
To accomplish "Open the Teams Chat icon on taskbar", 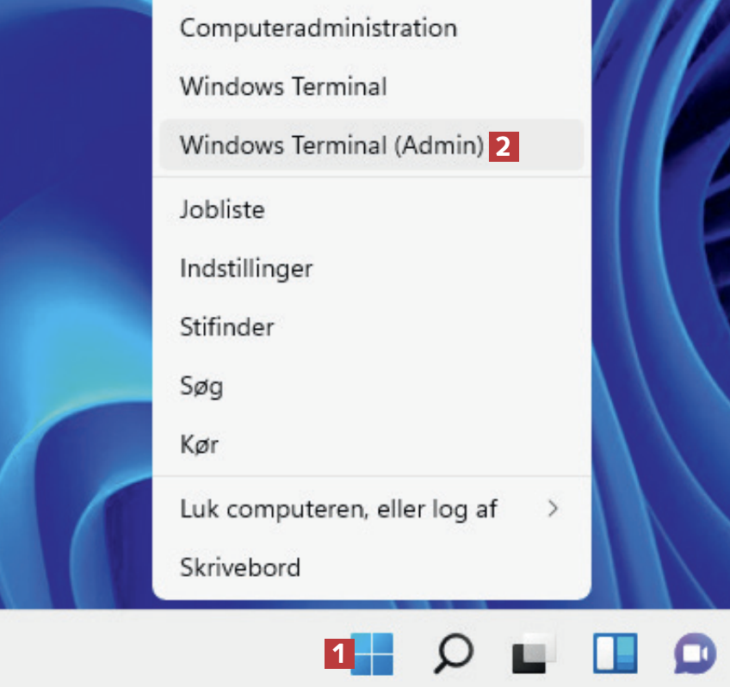I will [x=695, y=653].
